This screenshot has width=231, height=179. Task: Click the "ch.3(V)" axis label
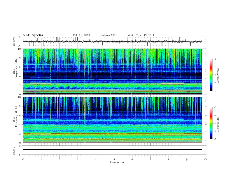tap(14, 150)
